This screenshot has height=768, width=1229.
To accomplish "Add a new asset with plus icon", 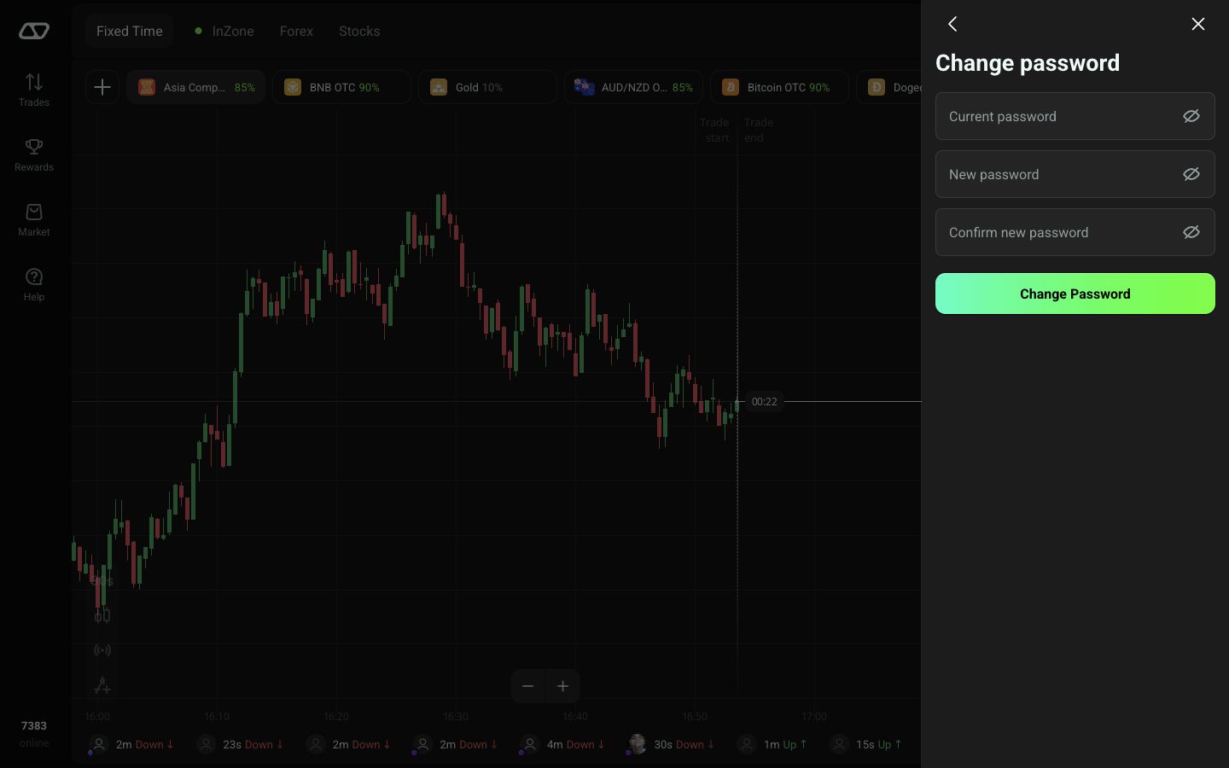I will [102, 87].
